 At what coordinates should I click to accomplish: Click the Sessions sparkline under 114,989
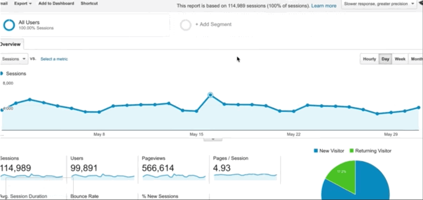[x=32, y=176]
